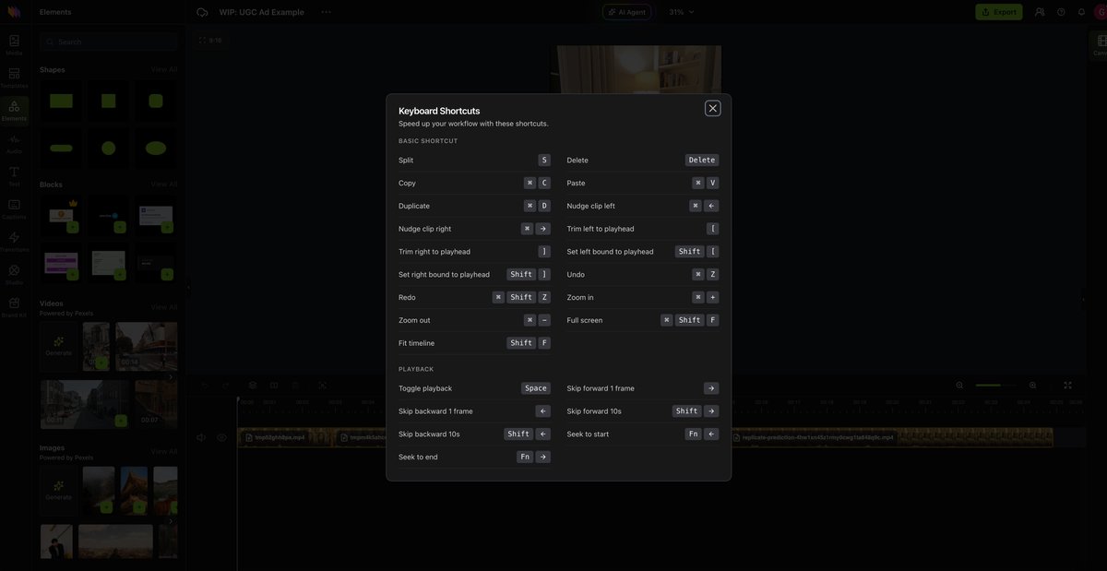Open the collaborators people icon
The height and width of the screenshot is (571, 1107).
point(1040,12)
